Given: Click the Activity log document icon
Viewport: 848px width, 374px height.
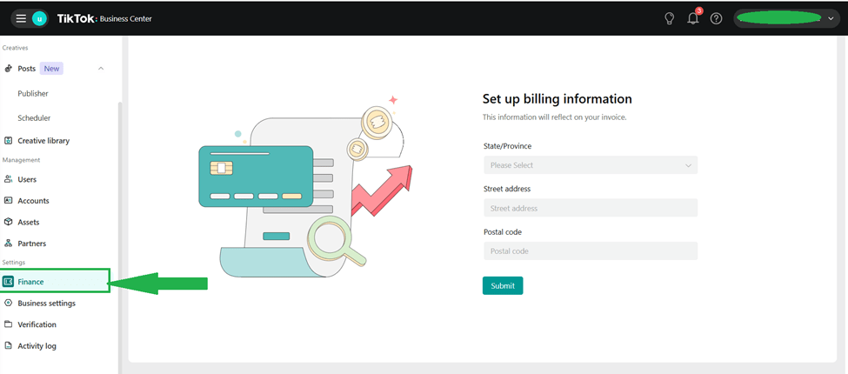Looking at the screenshot, I should tap(9, 346).
